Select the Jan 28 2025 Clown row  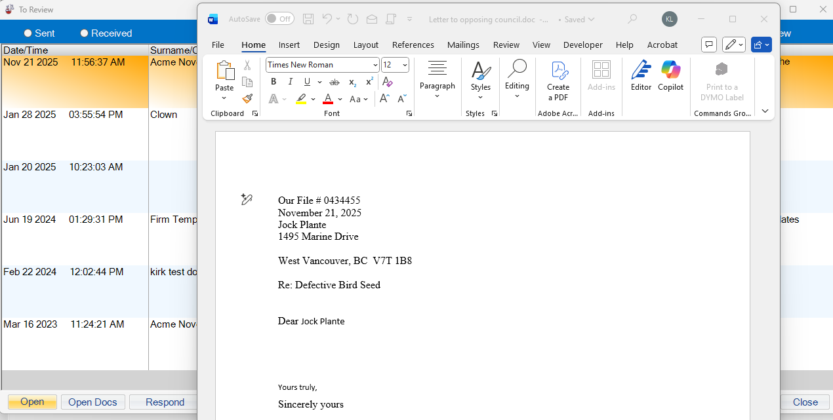[98, 115]
